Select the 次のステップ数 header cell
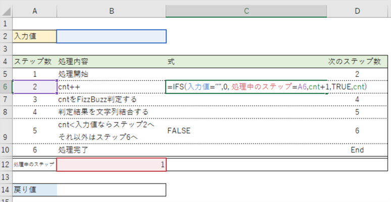Image resolution: width=391 pixels, height=202 pixels. click(358, 61)
